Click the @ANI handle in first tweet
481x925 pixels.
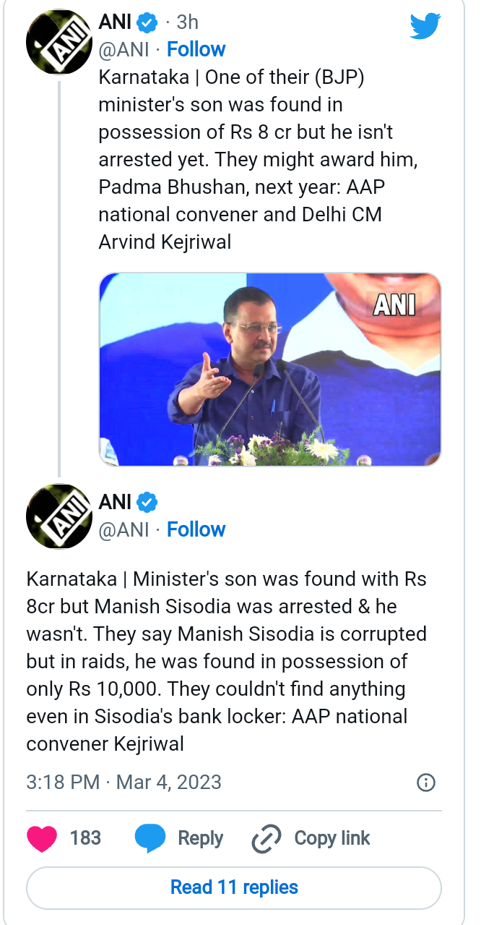tap(123, 49)
